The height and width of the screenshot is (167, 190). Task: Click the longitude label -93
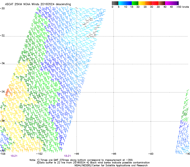coord(151,154)
